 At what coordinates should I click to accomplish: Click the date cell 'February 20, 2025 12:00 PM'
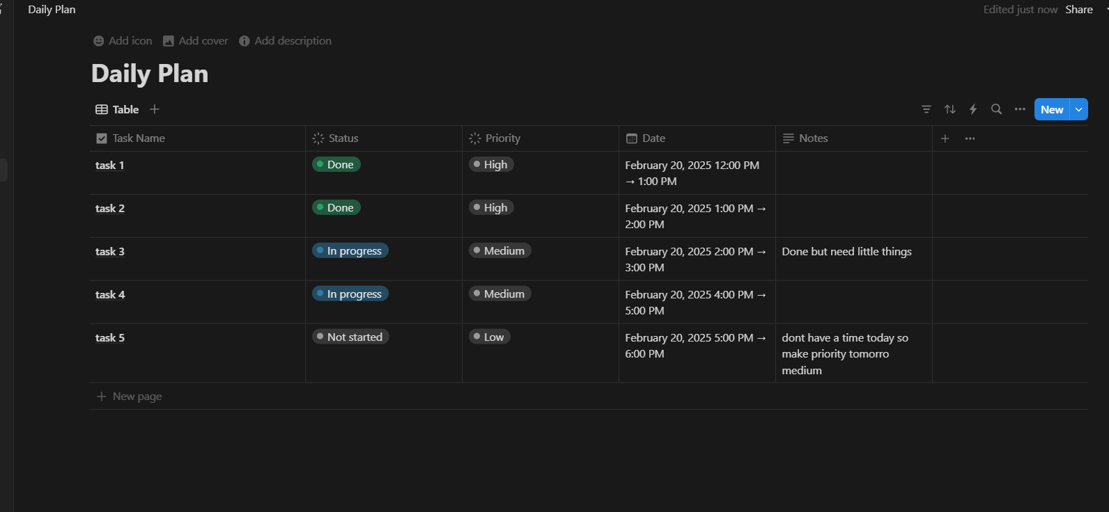[x=697, y=173]
